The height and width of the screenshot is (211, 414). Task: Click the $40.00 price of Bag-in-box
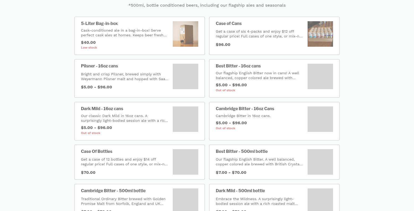coord(88,42)
